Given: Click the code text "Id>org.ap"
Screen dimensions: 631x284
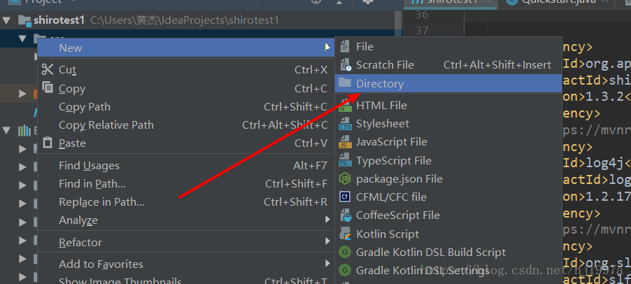Looking at the screenshot, I should coord(597,64).
